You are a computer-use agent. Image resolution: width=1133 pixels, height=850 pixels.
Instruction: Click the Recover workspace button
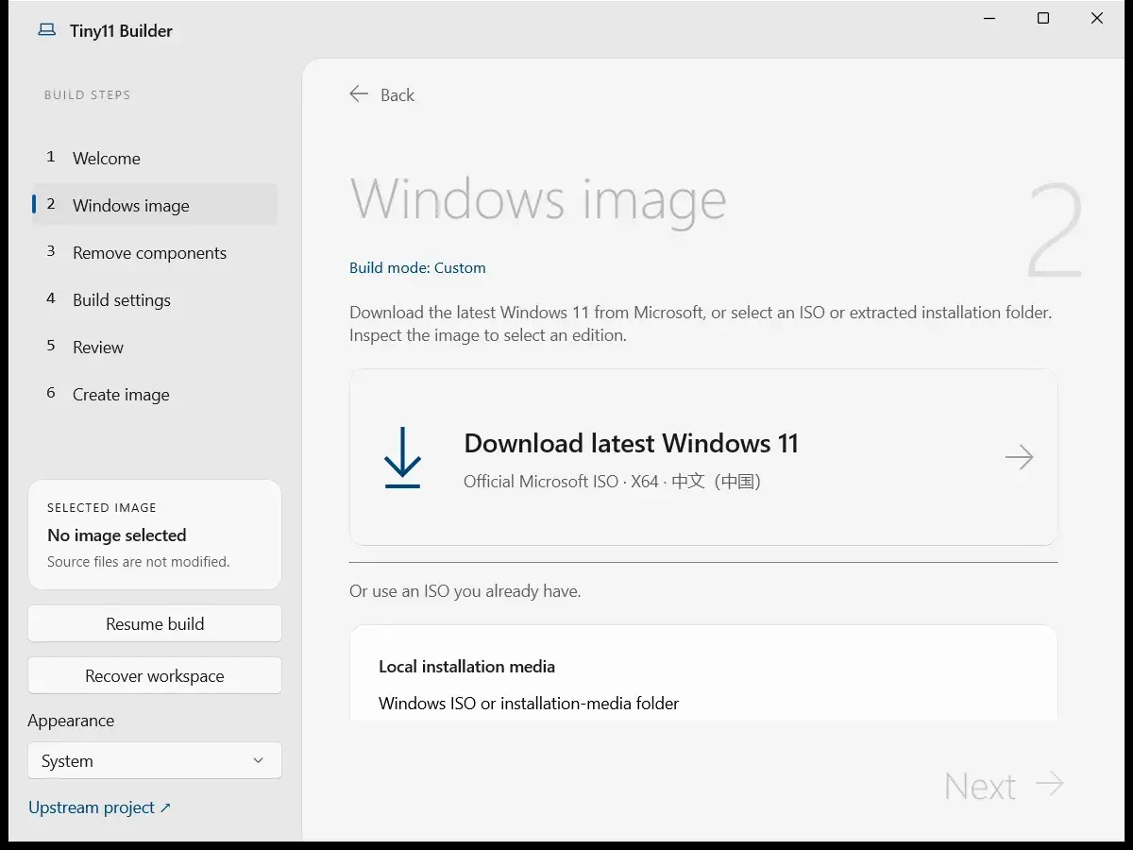(x=155, y=675)
